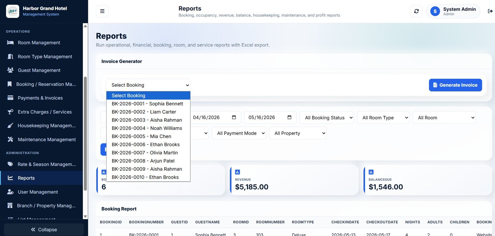Screen dimensions: 495x236
Task: Click the NIGHTS column header
Action: click(x=413, y=222)
